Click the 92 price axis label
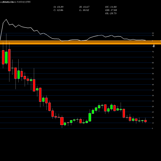The height and width of the screenshot is (161, 161). point(153,33)
